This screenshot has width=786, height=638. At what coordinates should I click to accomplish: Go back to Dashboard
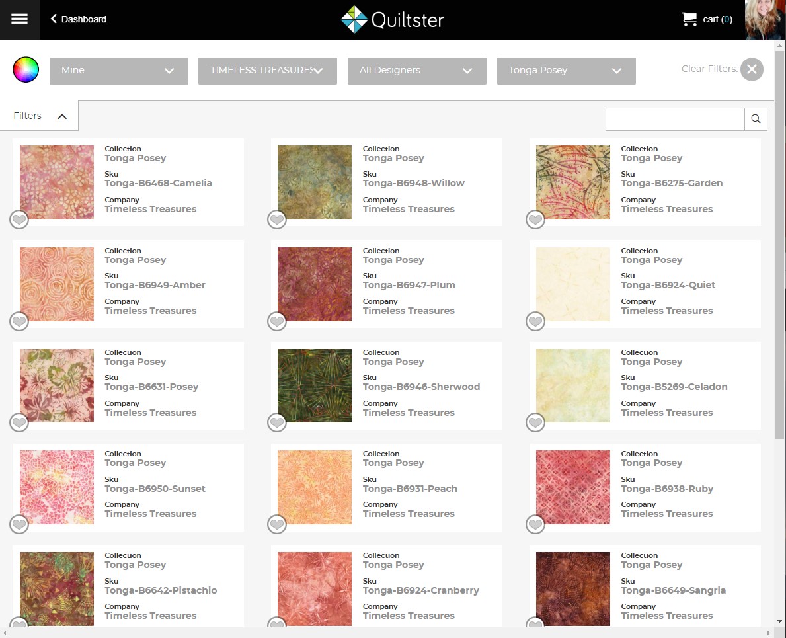pyautogui.click(x=78, y=19)
